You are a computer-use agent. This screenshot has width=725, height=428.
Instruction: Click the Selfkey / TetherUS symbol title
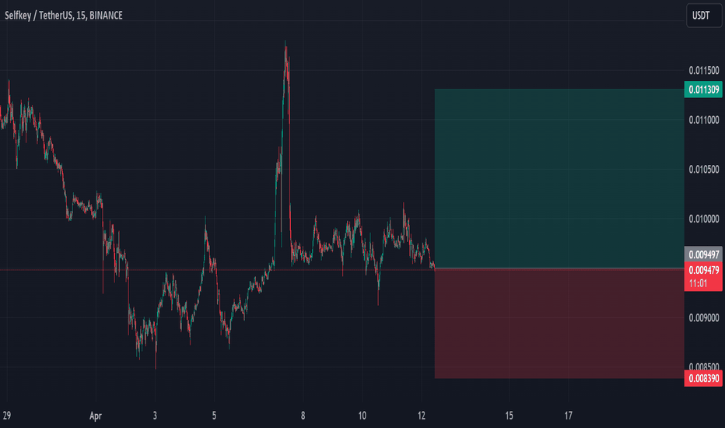point(63,16)
